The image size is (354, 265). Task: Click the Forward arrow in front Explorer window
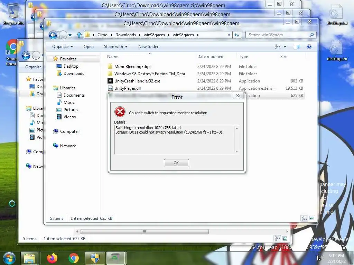[x=63, y=35]
